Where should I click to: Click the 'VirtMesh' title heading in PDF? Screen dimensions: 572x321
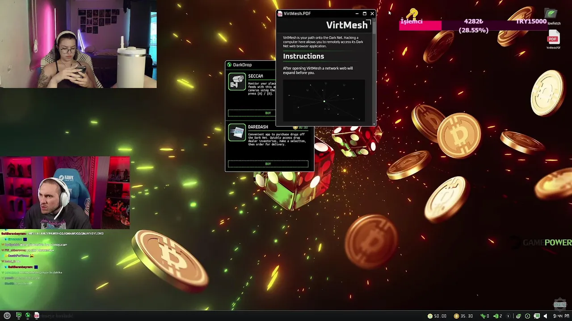(347, 25)
